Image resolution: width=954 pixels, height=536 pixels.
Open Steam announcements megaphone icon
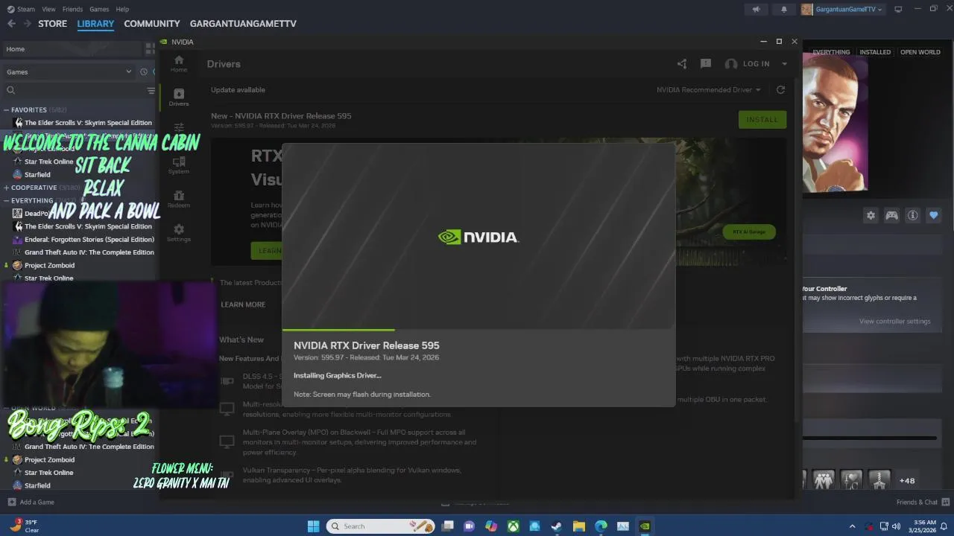[756, 10]
